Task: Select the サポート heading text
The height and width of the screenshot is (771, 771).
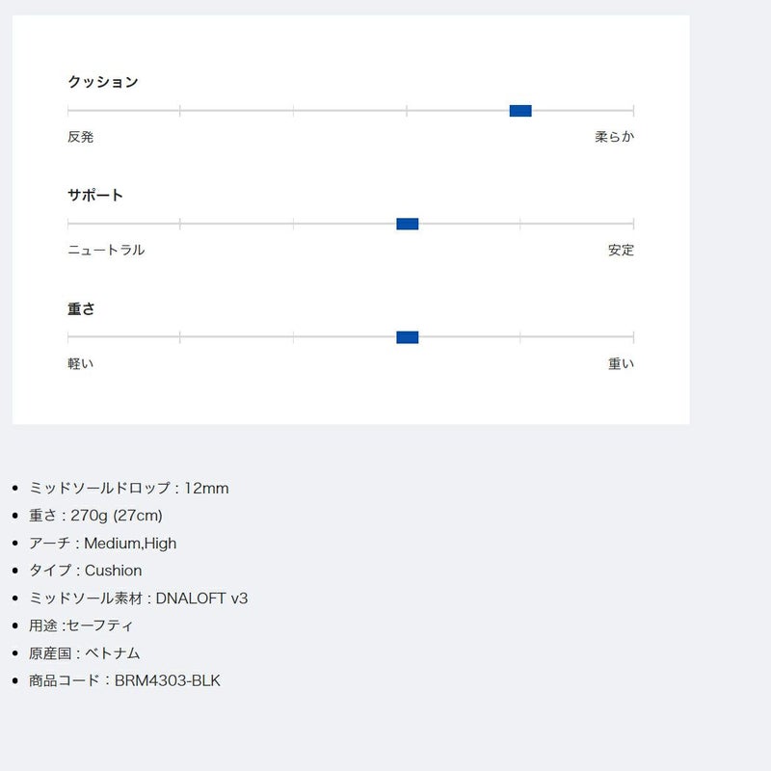Action: tap(95, 195)
